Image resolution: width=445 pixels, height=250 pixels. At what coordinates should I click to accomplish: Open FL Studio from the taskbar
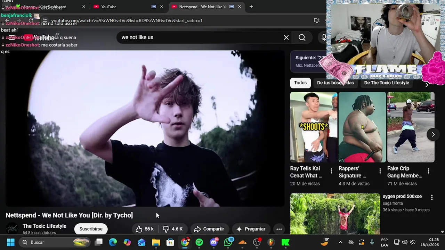pos(271,242)
